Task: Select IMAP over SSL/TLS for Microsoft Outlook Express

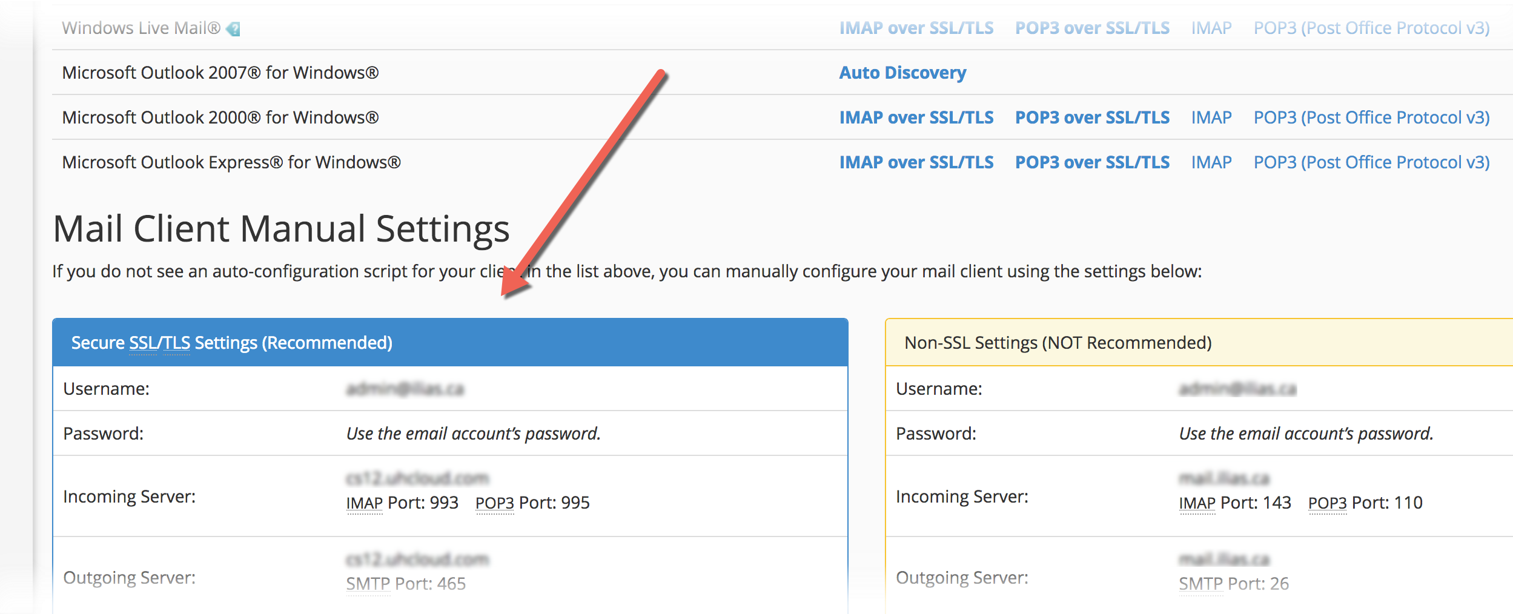Action: pyautogui.click(x=916, y=162)
